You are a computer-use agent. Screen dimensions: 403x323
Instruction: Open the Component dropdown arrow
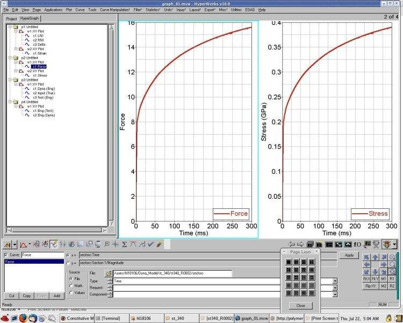pyautogui.click(x=335, y=294)
